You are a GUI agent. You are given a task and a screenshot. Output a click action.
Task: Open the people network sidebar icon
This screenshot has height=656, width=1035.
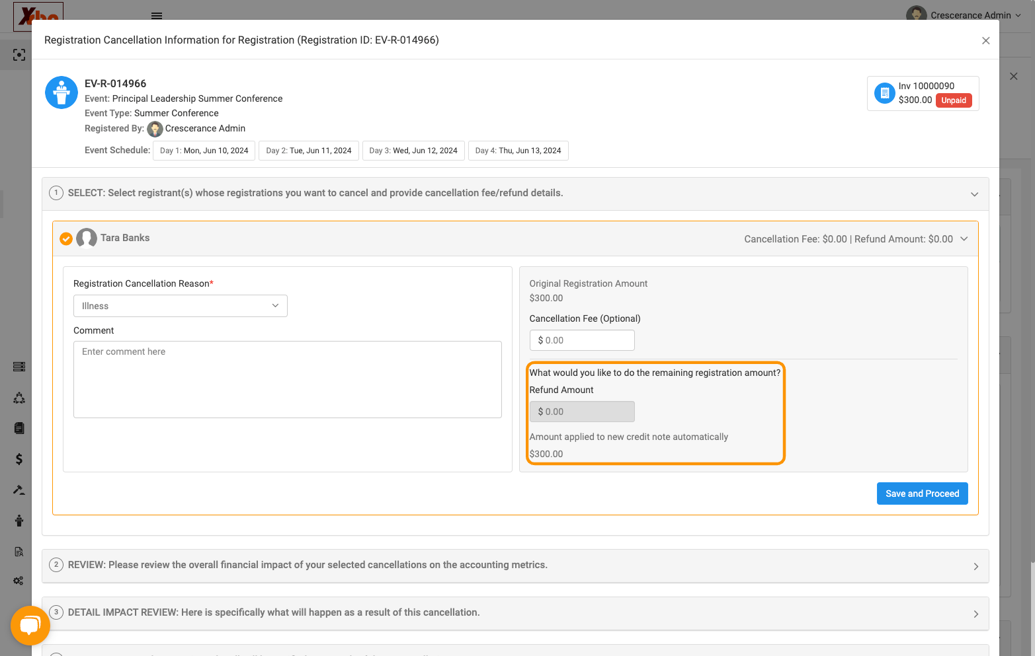[19, 398]
